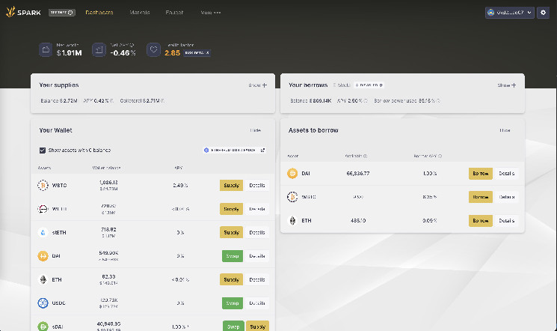
Task: Click the Net APY chart icon
Action: pos(99,50)
